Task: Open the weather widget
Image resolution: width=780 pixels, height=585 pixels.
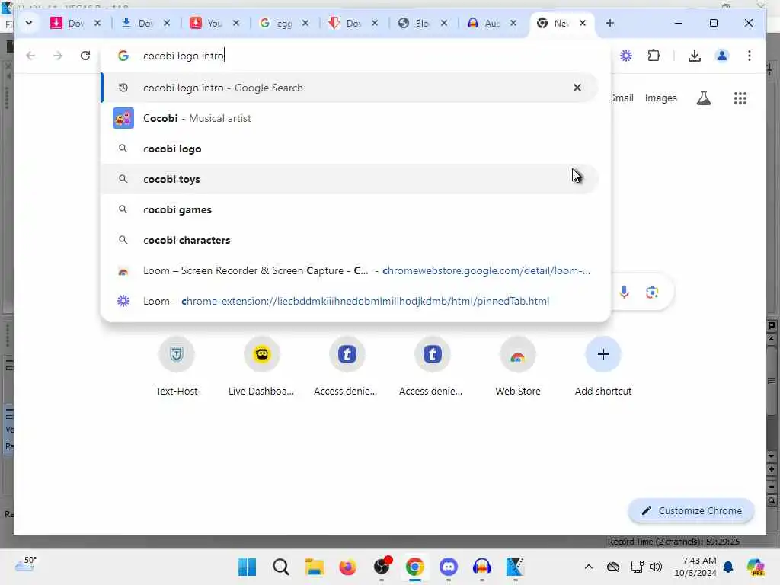Action: coord(26,564)
